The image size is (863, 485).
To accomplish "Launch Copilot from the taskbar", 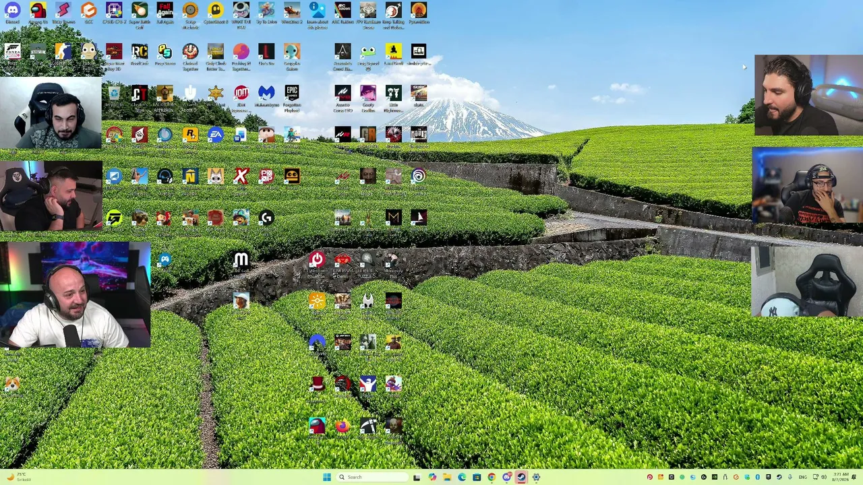I will point(431,477).
